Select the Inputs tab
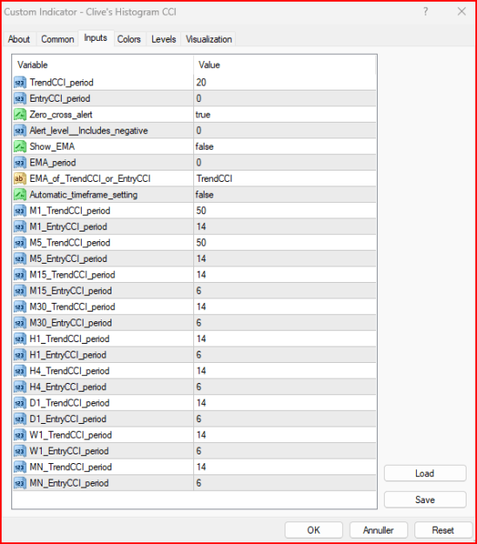 point(96,37)
